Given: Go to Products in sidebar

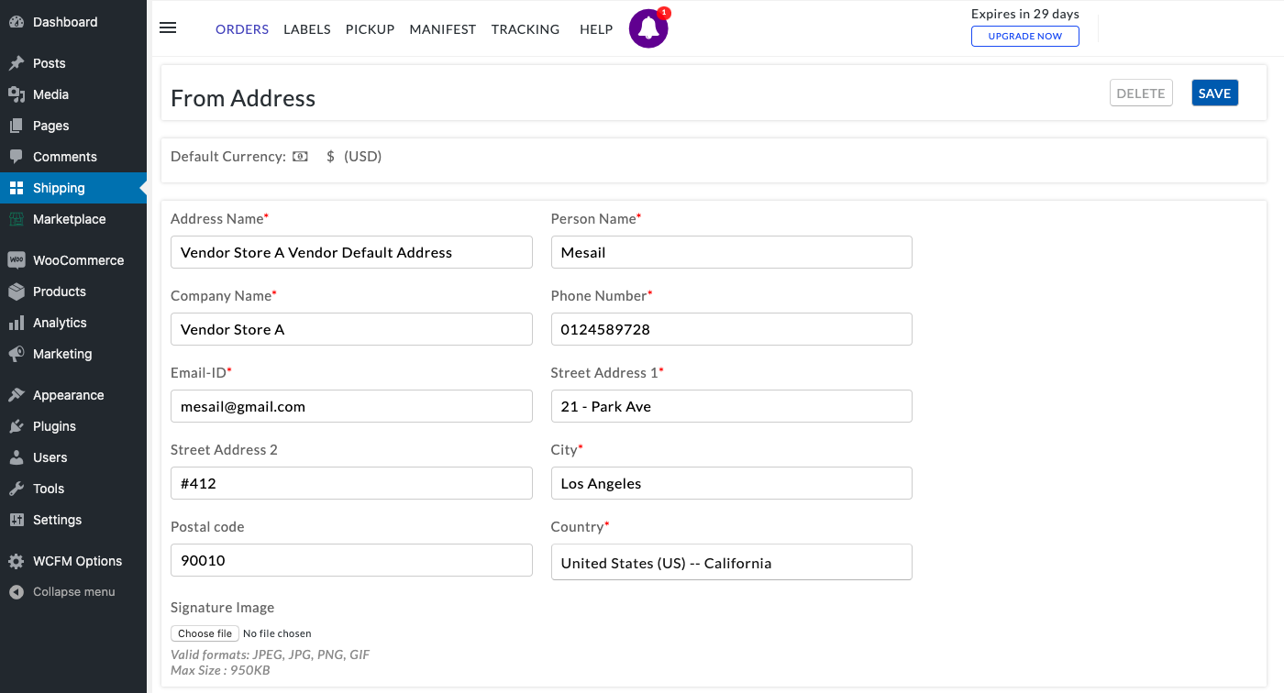Looking at the screenshot, I should click(x=73, y=291).
